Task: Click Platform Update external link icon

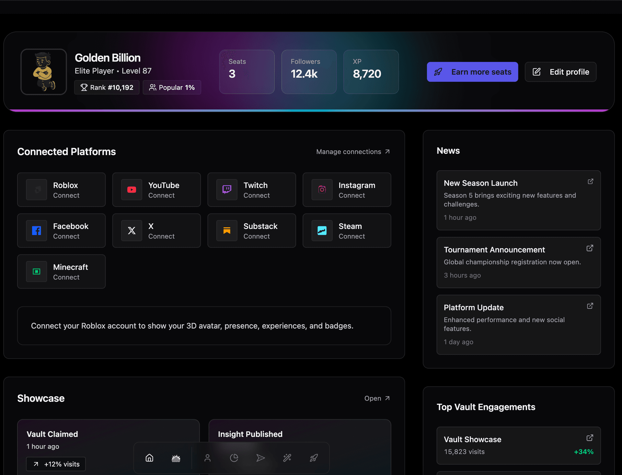Action: (x=590, y=306)
